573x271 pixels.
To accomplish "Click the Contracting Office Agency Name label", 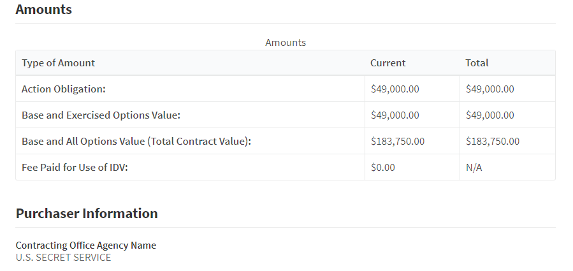I will [85, 245].
